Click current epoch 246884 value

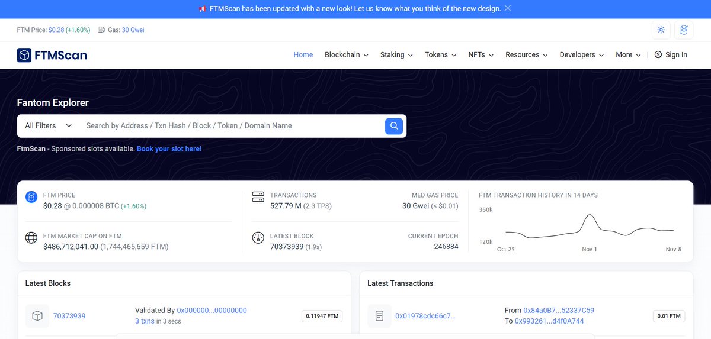pyautogui.click(x=446, y=246)
